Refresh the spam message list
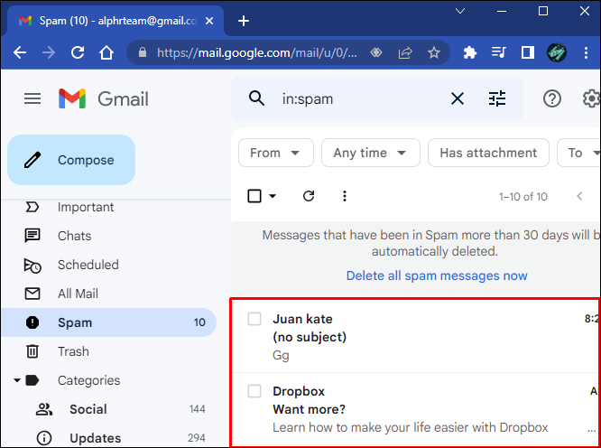 [309, 196]
